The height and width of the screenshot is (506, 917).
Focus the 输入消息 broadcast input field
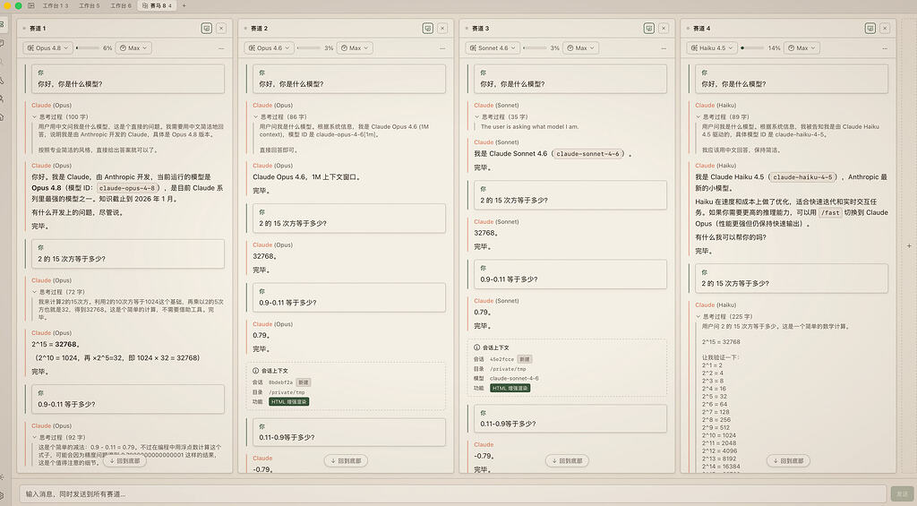coord(453,493)
